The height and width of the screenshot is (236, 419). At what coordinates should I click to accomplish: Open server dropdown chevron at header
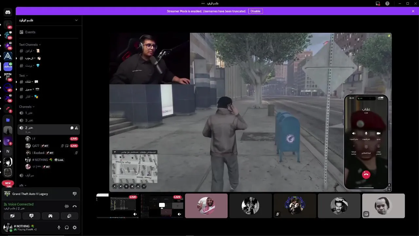[76, 20]
